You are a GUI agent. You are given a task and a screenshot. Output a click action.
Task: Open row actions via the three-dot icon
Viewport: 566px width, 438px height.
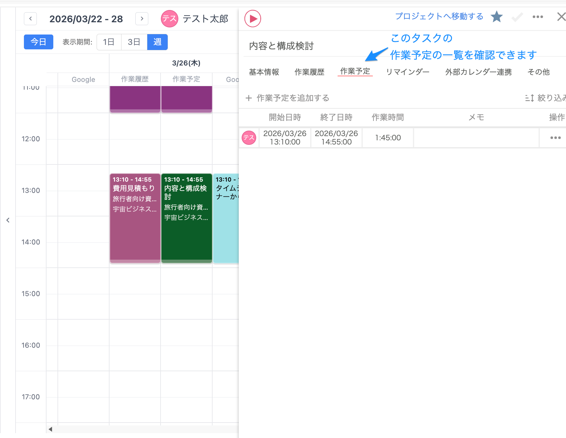pos(555,137)
